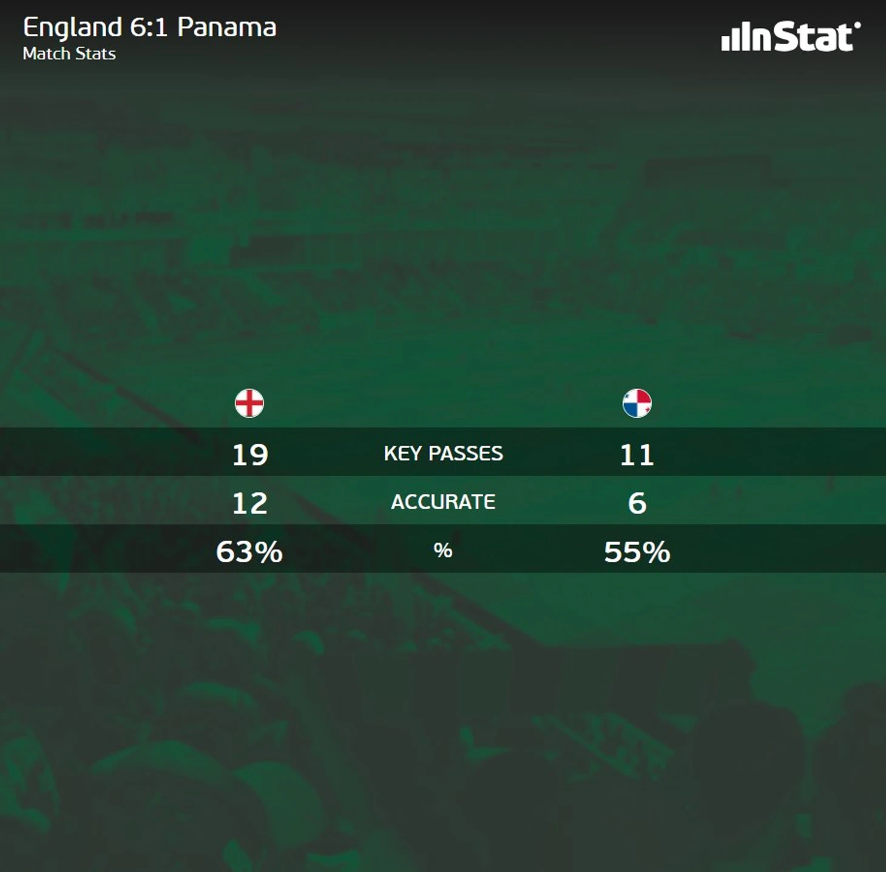Click the word England in the title

pyautogui.click(x=73, y=29)
